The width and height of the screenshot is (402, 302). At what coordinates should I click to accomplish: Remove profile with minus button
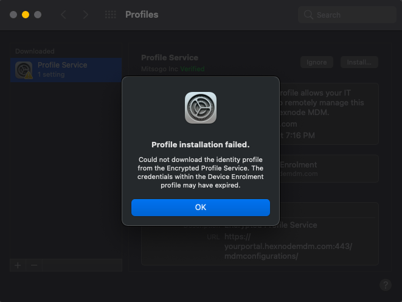coord(34,265)
